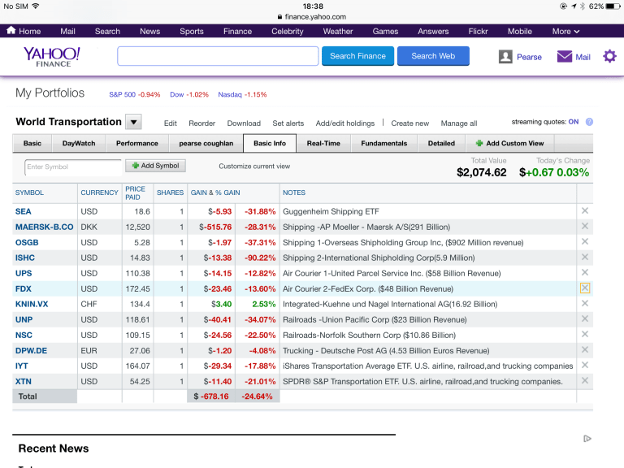Screen dimensions: 624x468
Task: Remove the OSGB row with X
Action: click(x=585, y=241)
